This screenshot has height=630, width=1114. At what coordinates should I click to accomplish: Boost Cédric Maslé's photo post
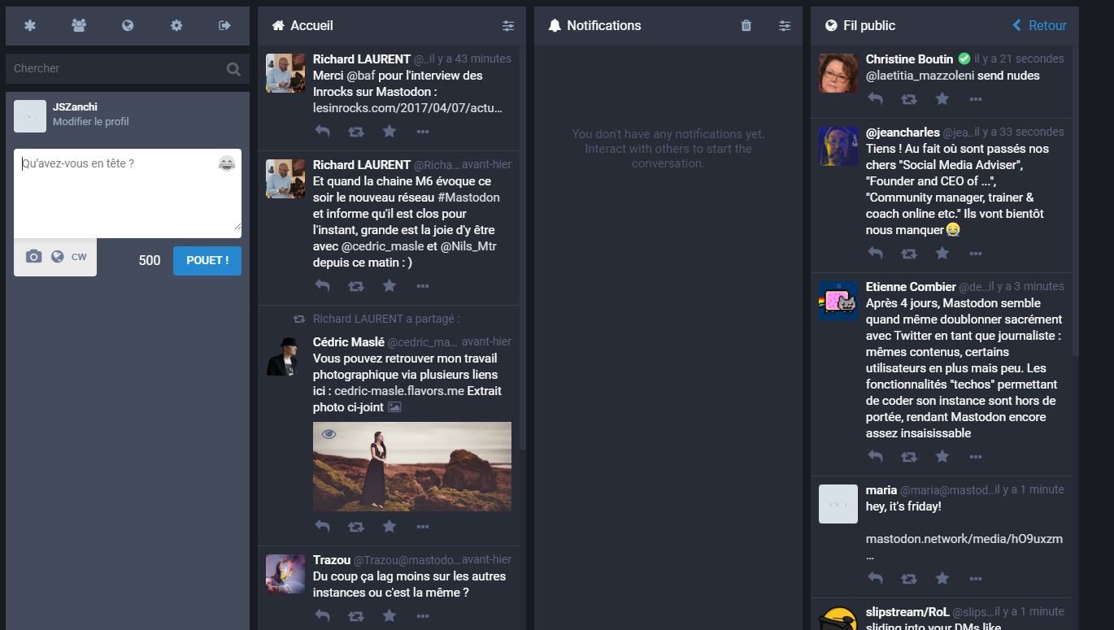pos(355,526)
